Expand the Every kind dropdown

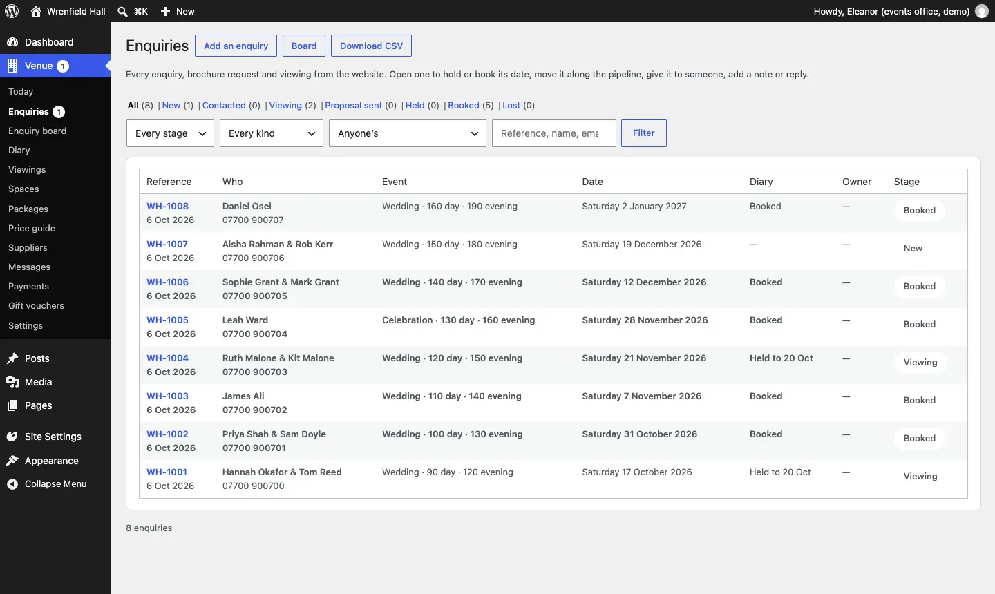pyautogui.click(x=272, y=133)
